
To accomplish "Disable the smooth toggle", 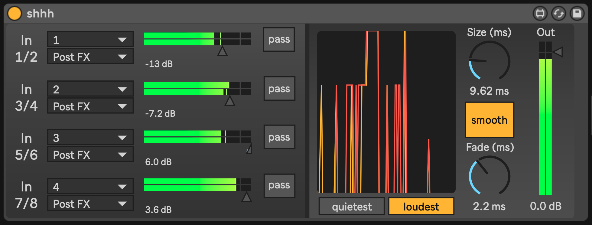I will (x=489, y=120).
